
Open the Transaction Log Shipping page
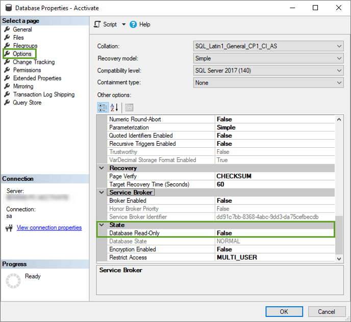tap(44, 94)
